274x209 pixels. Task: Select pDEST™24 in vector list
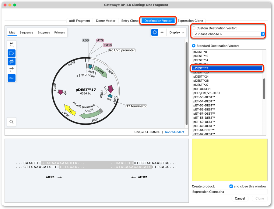pyautogui.click(x=227, y=76)
